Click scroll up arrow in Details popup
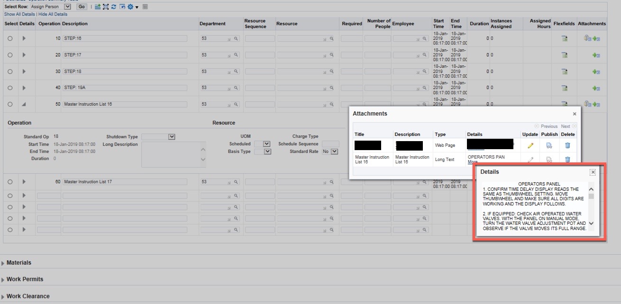 click(x=591, y=188)
